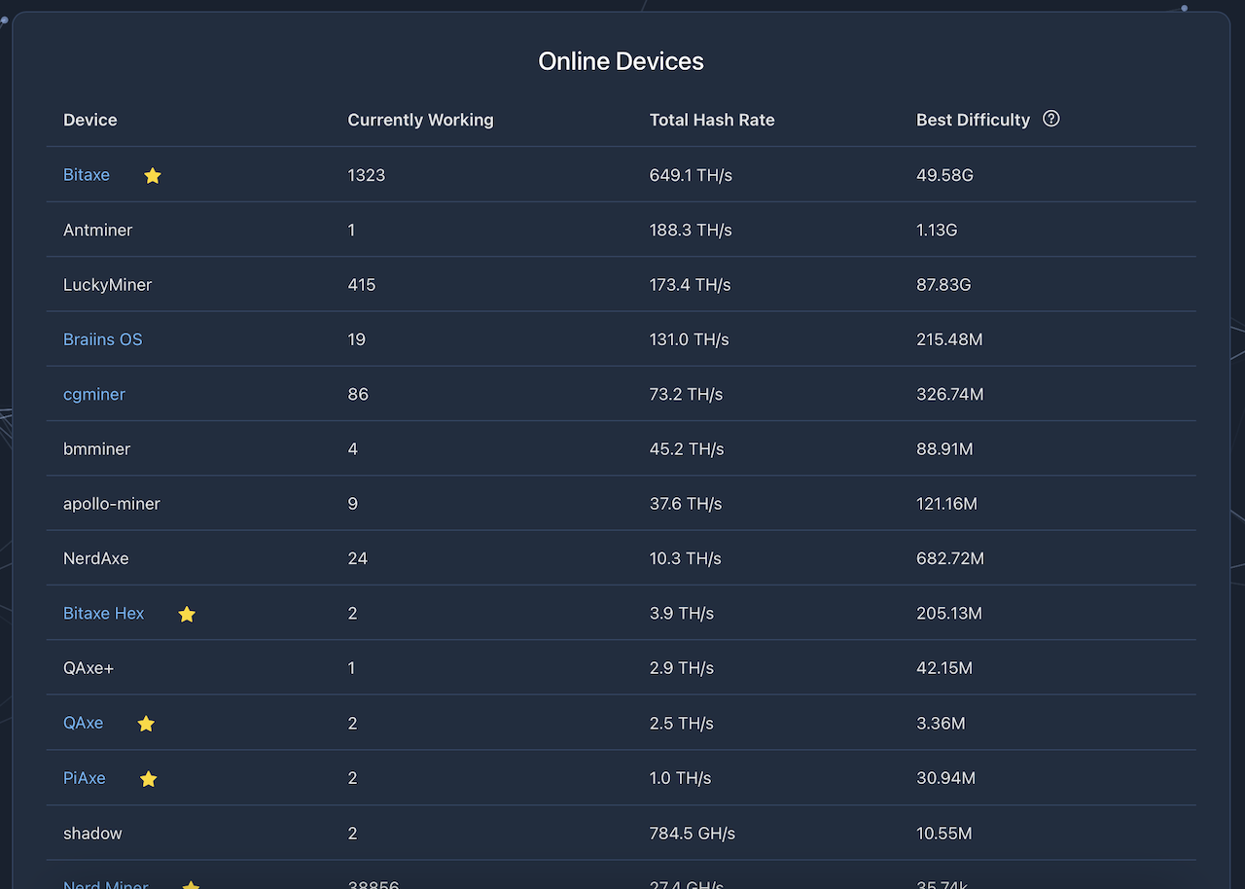Image resolution: width=1245 pixels, height=889 pixels.
Task: Click the Total Hash Rate header
Action: pyautogui.click(x=712, y=120)
